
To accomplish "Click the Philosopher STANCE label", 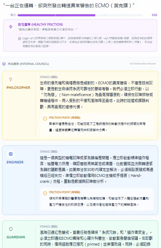I will (x=48, y=77).
